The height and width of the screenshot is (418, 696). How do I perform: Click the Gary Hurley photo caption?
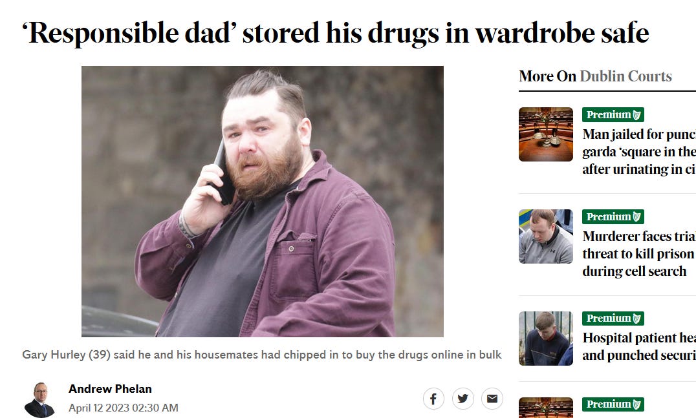click(x=262, y=355)
